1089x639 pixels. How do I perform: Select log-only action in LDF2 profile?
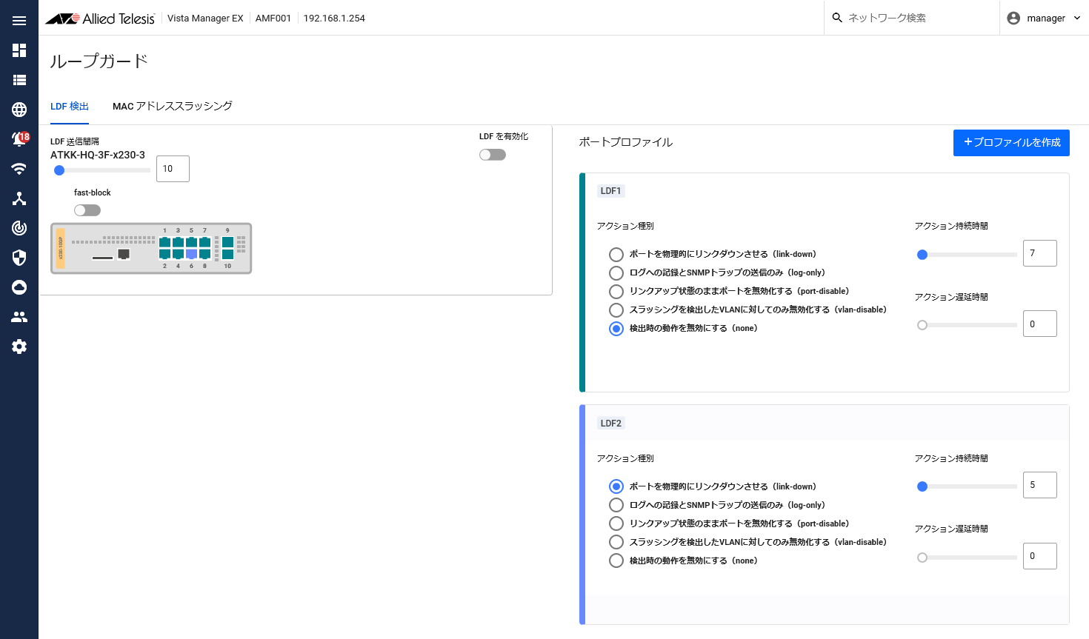tap(616, 505)
